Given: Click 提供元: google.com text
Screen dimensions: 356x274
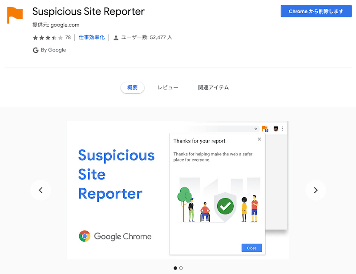Looking at the screenshot, I should [x=56, y=25].
